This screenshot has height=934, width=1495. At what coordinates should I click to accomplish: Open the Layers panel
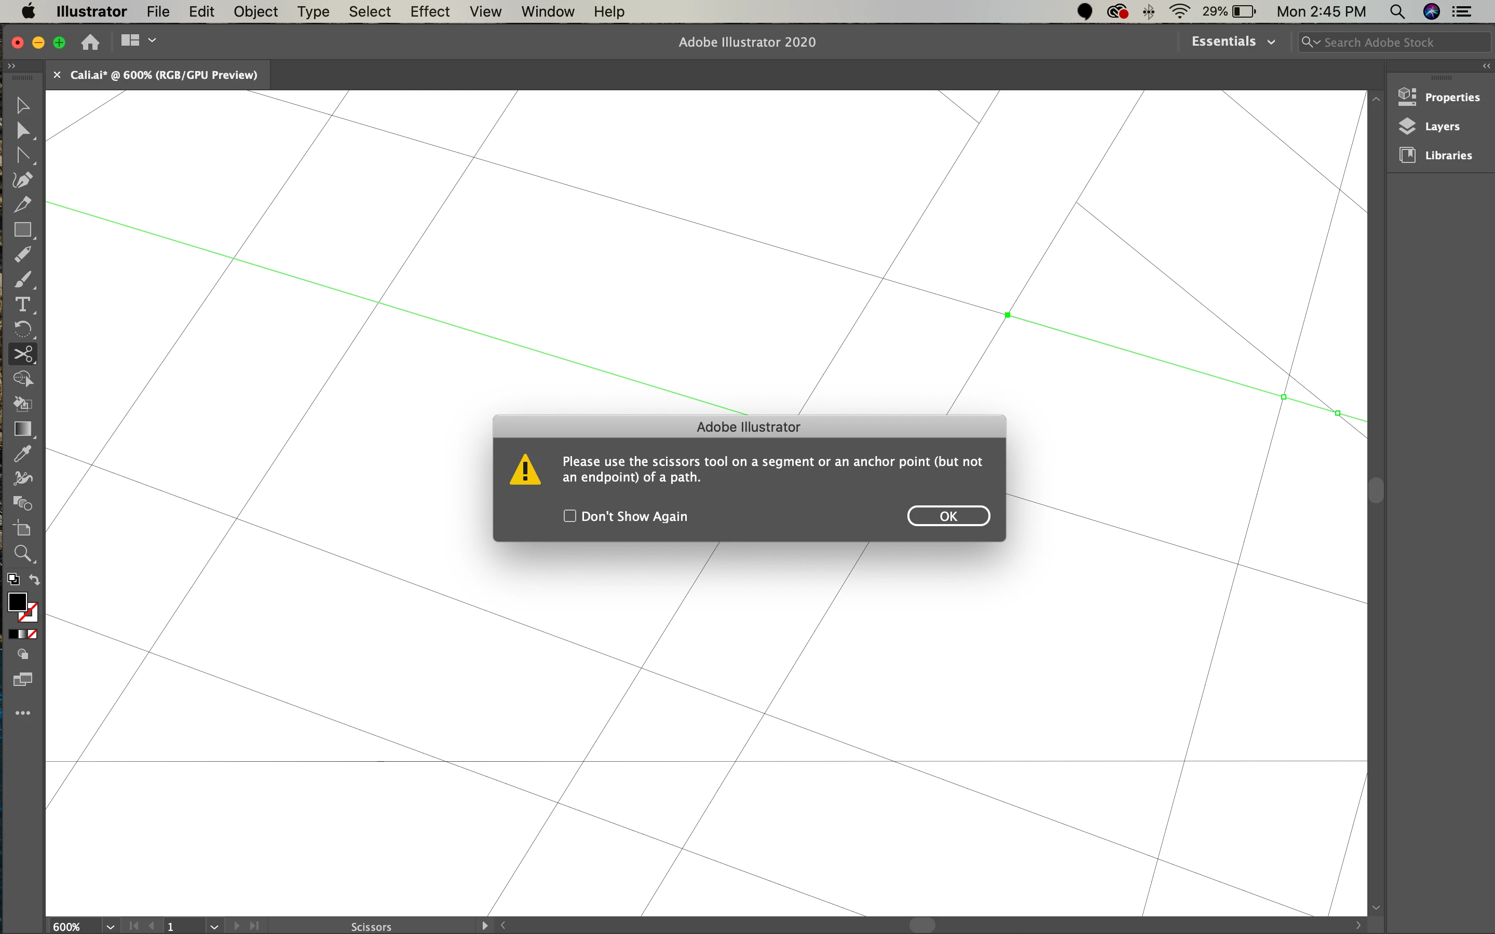(x=1441, y=126)
